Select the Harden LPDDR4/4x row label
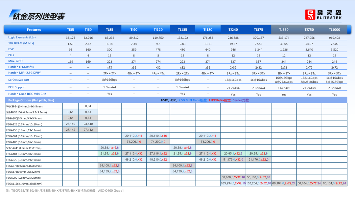Image resolution: width=355 pixels, height=200 pixels. (x=21, y=67)
